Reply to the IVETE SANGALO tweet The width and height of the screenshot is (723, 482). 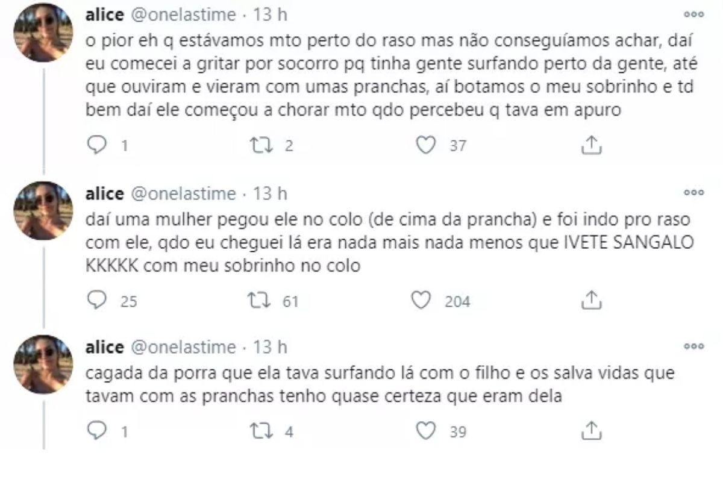[x=96, y=299]
